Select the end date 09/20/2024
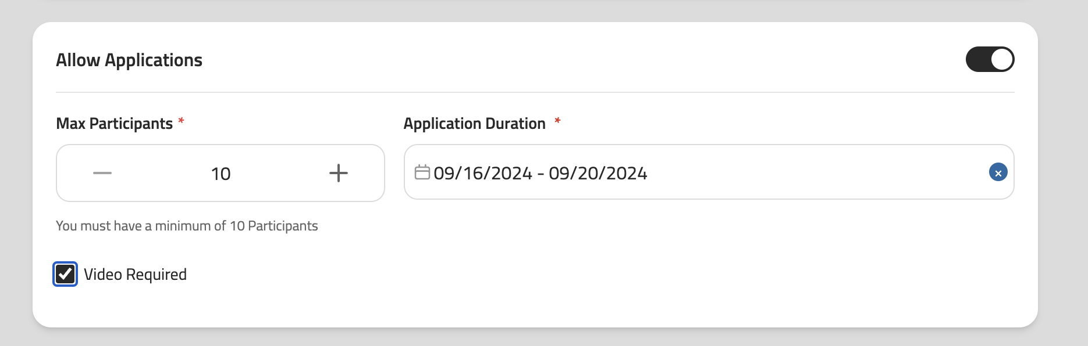1088x346 pixels. click(598, 173)
